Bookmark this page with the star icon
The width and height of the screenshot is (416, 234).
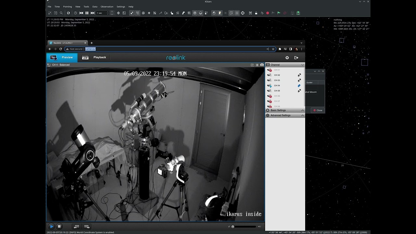[273, 49]
